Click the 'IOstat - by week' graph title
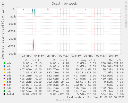The height and width of the screenshot is (103, 128). coord(64,4)
